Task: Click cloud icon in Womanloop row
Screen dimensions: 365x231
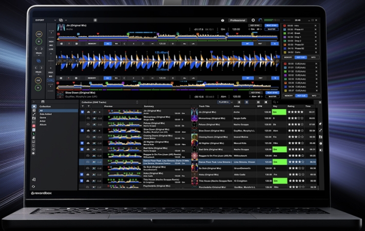Action: pos(88,118)
